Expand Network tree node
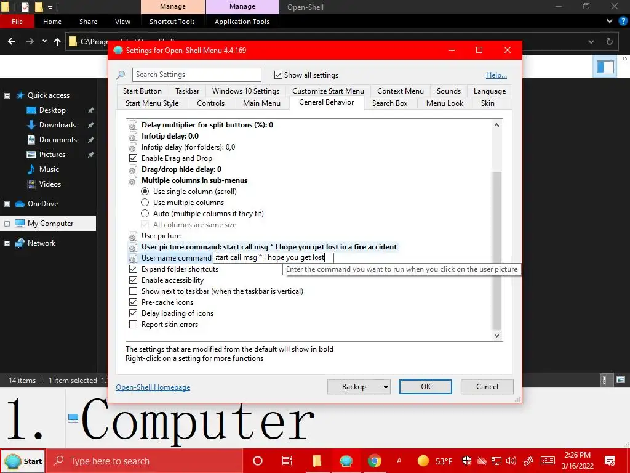The height and width of the screenshot is (473, 630). pos(7,243)
